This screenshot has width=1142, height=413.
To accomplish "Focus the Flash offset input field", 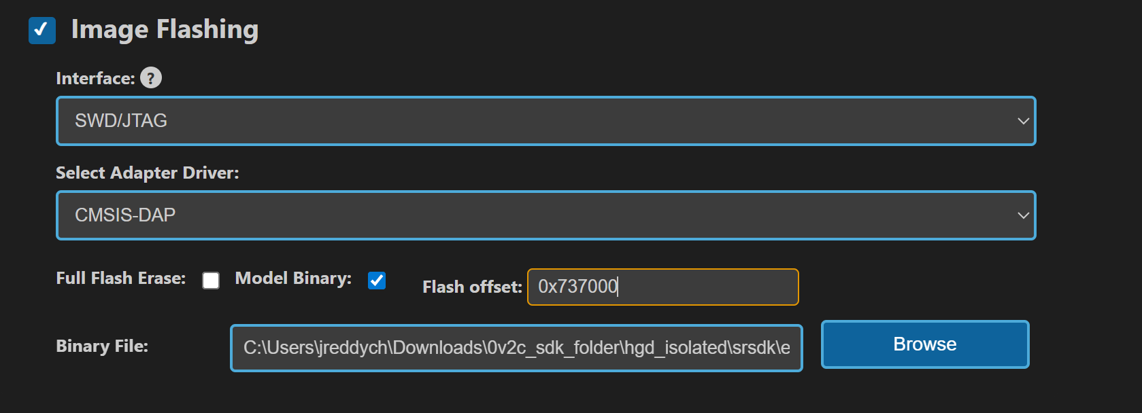I will click(707, 287).
